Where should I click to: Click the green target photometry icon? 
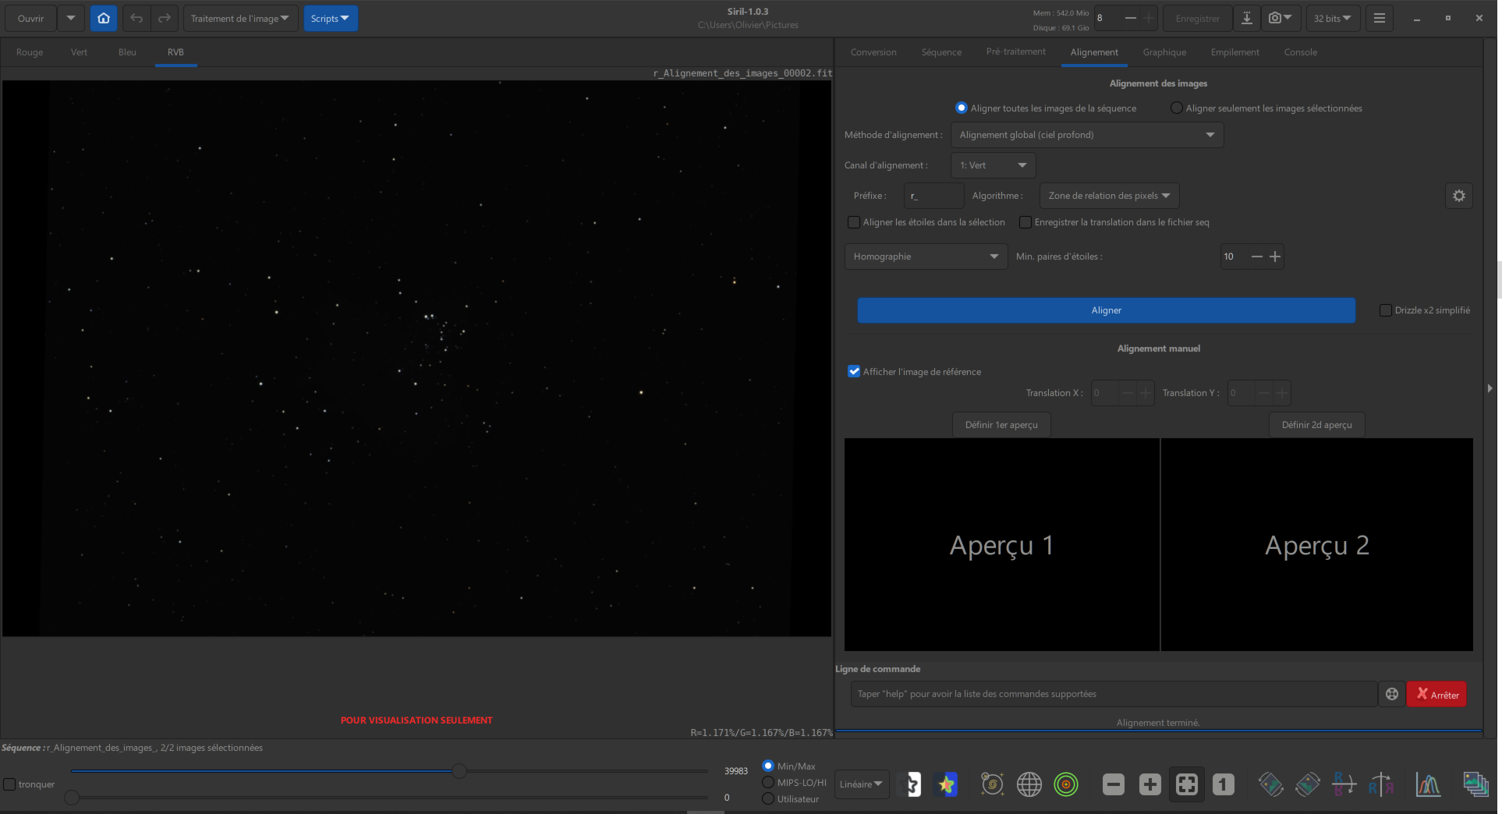pos(1065,784)
